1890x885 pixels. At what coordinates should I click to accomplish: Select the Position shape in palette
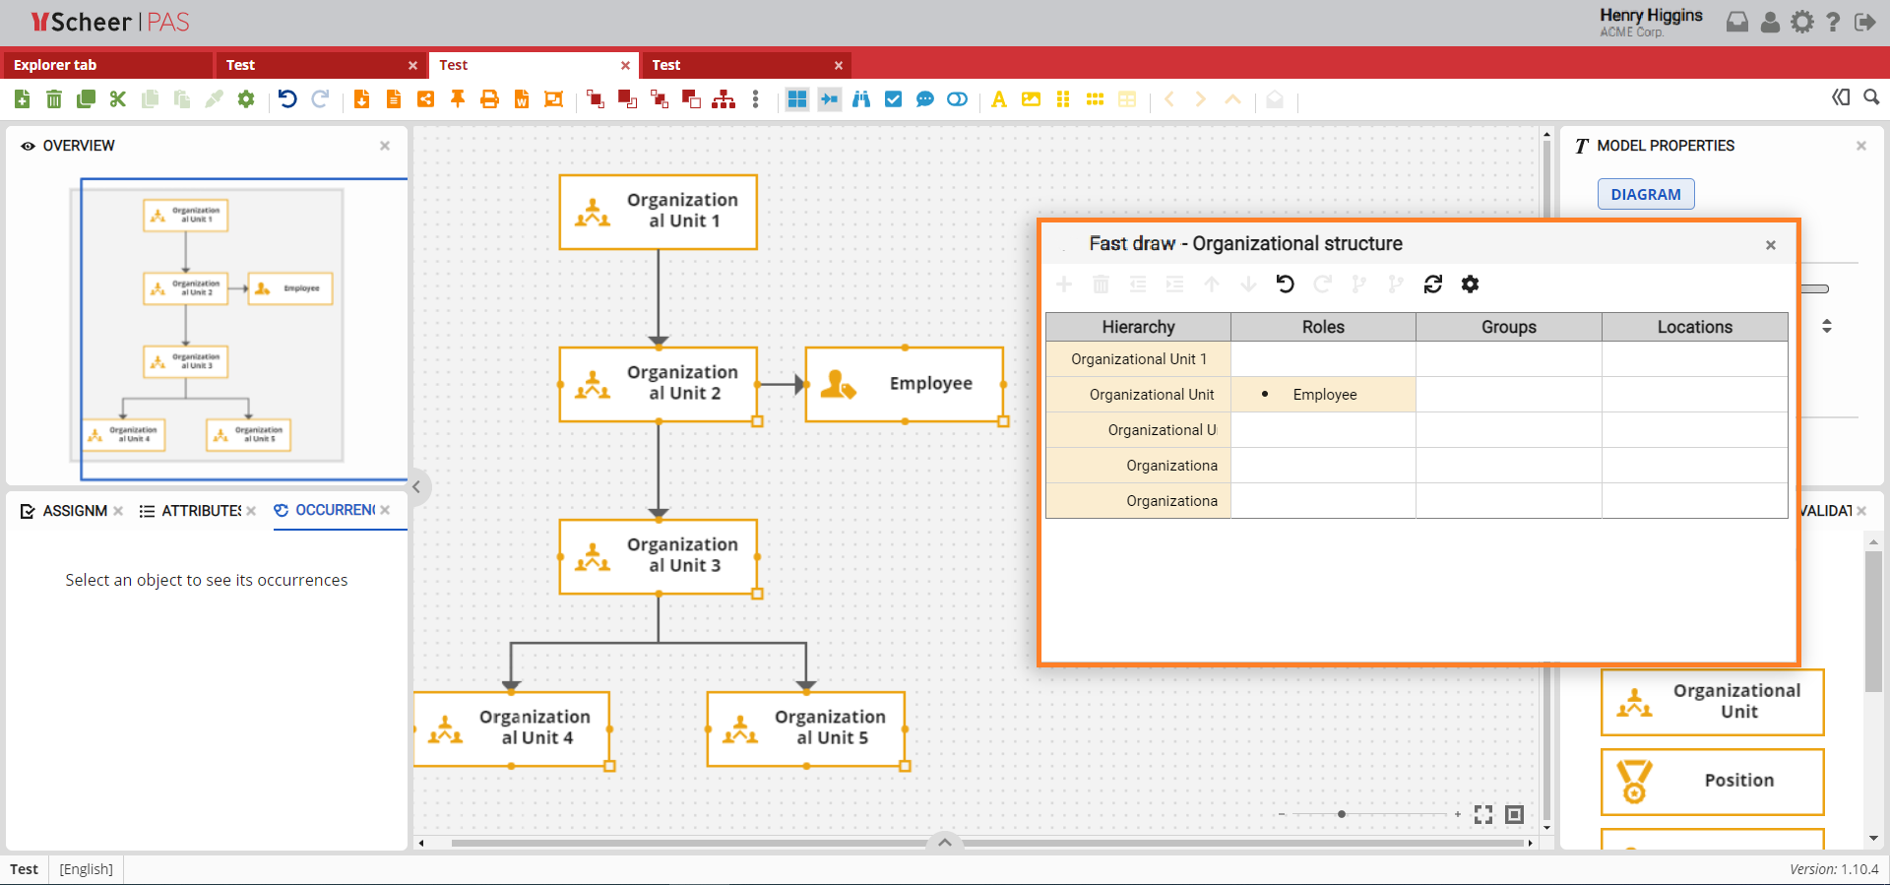pyautogui.click(x=1712, y=782)
